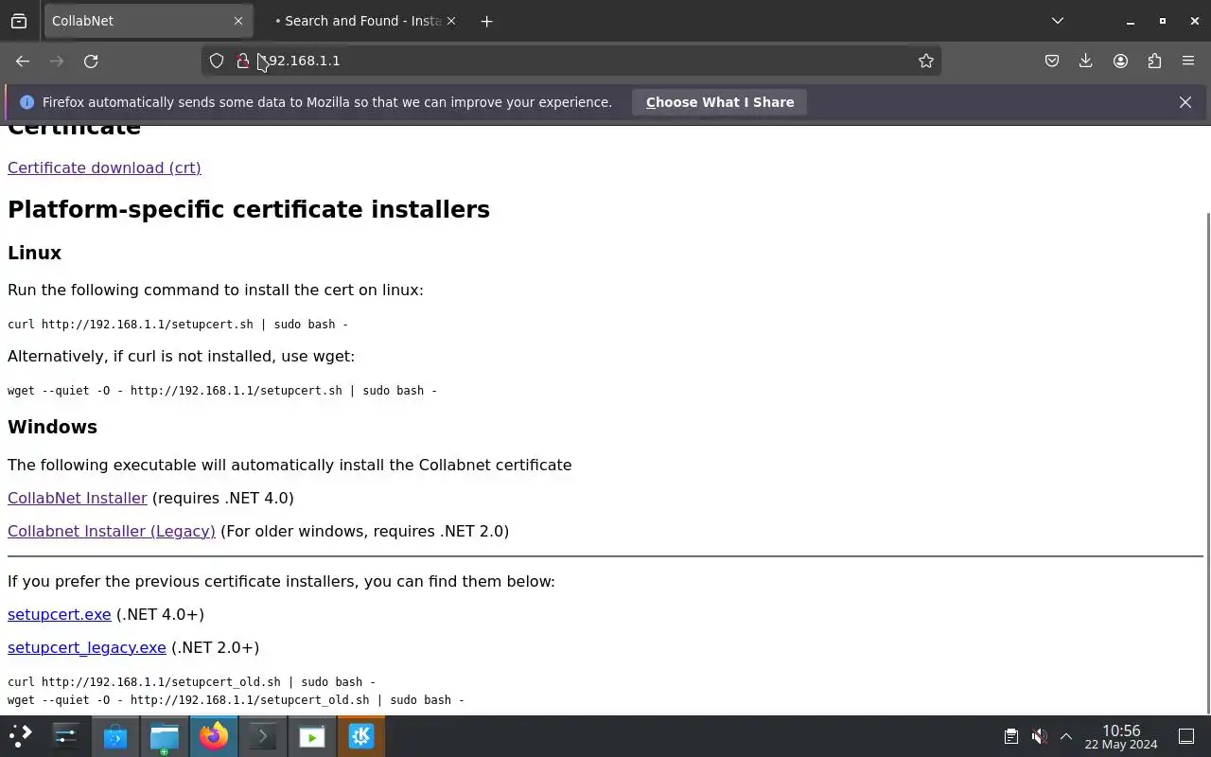Click the curl setupcert.sh command text
The width and height of the screenshot is (1211, 757).
[178, 324]
